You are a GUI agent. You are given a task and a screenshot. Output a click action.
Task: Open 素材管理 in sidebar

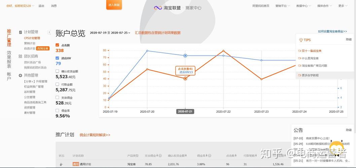pyautogui.click(x=30, y=113)
